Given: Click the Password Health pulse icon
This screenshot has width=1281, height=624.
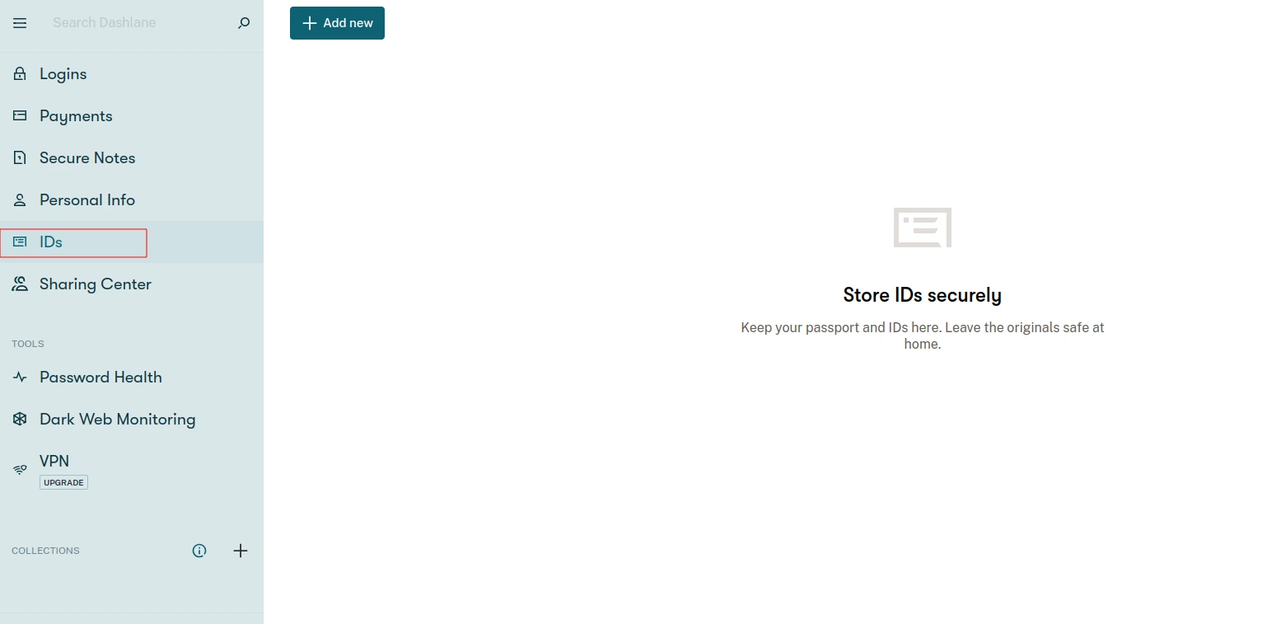Looking at the screenshot, I should click(20, 378).
